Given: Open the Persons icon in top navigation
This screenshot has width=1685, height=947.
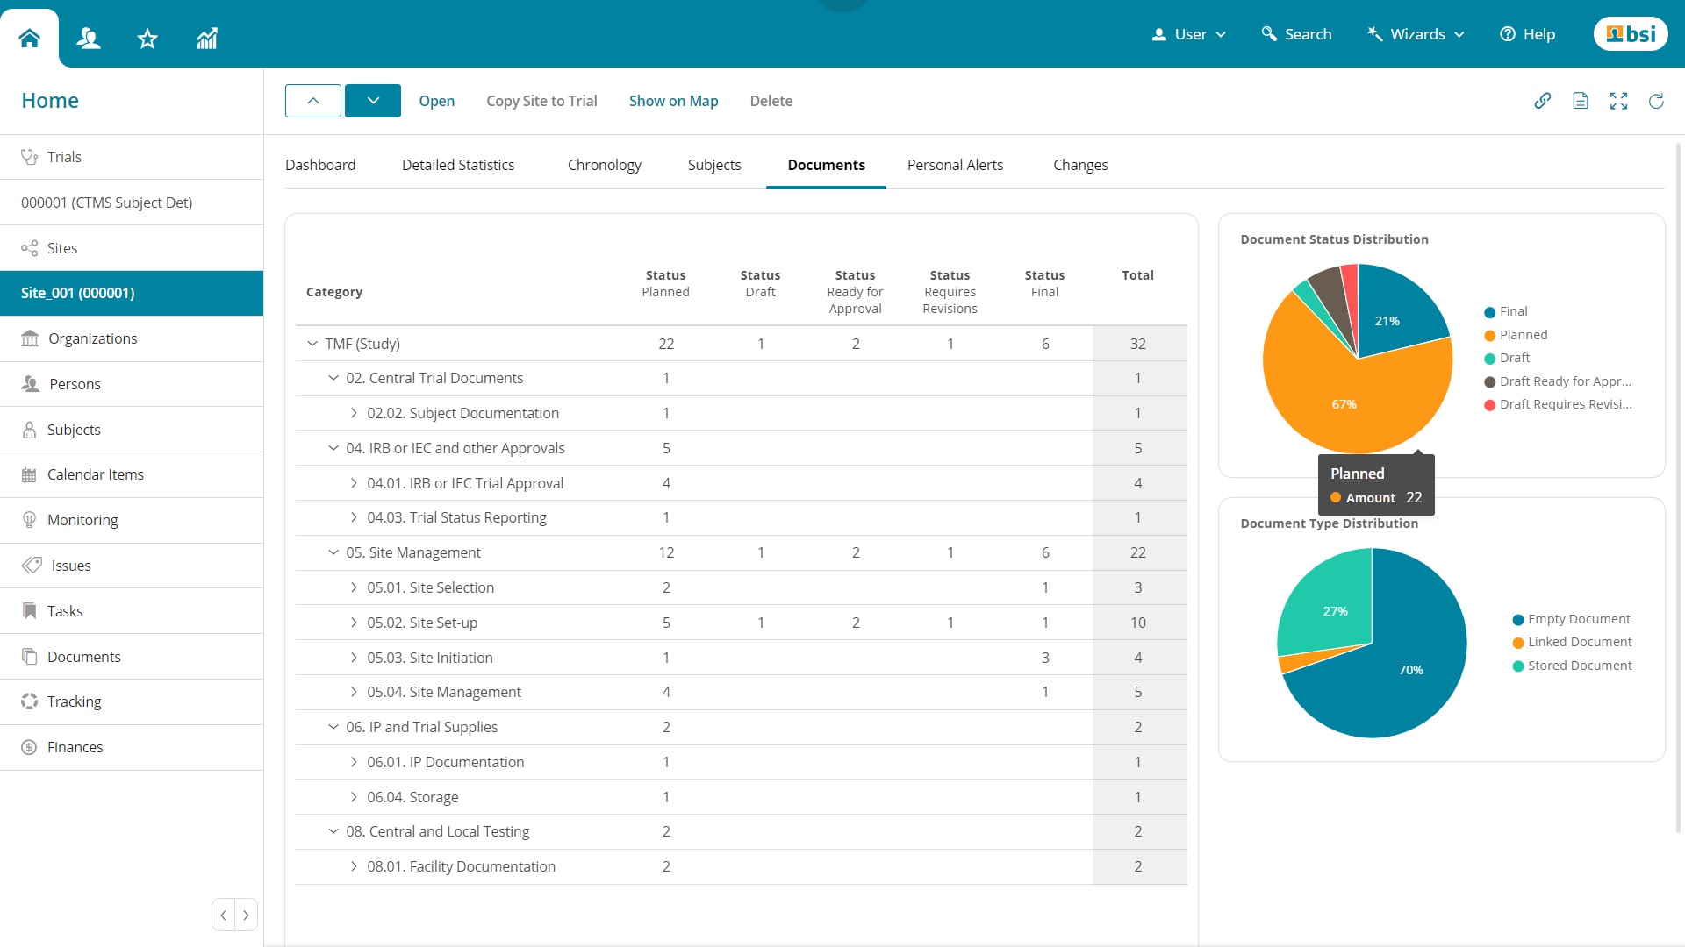Looking at the screenshot, I should [x=88, y=38].
